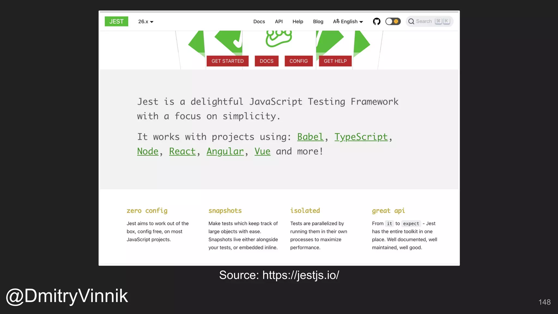Follow the Node link
Screen dimensions: 558x314
click(x=148, y=151)
